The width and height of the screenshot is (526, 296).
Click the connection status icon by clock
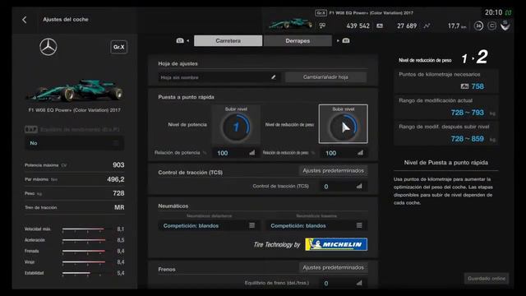click(x=508, y=13)
